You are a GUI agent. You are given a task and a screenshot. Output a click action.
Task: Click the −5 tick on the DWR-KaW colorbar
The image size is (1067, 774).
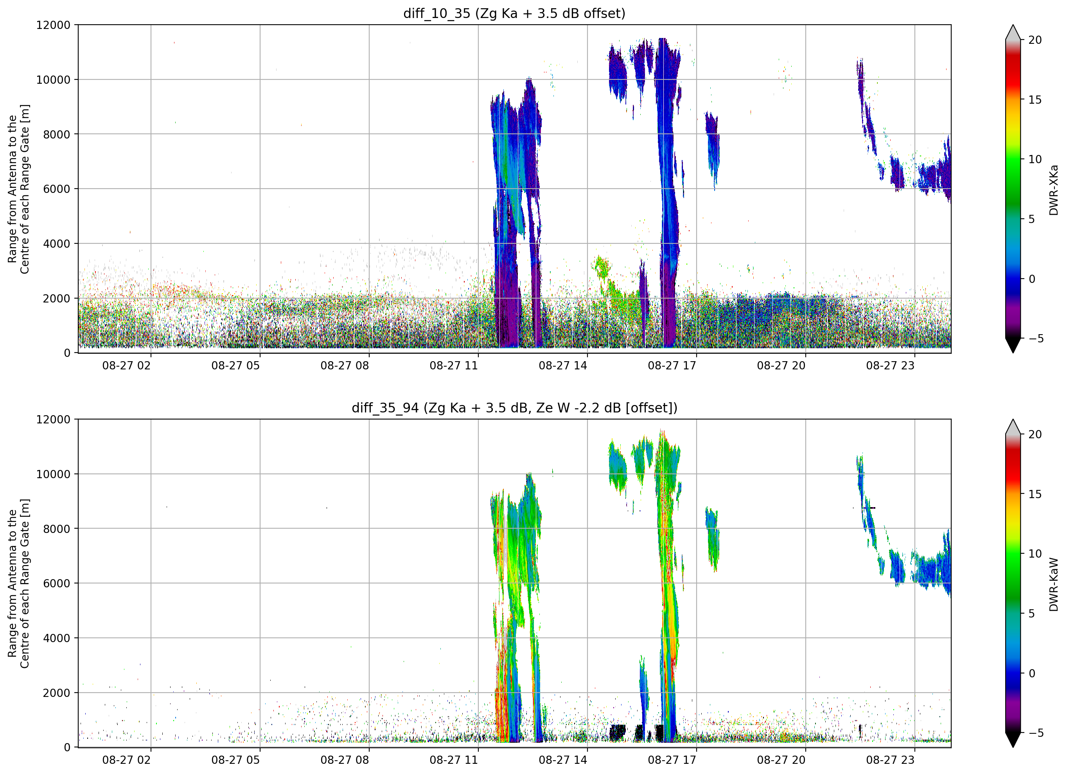[x=1036, y=733]
